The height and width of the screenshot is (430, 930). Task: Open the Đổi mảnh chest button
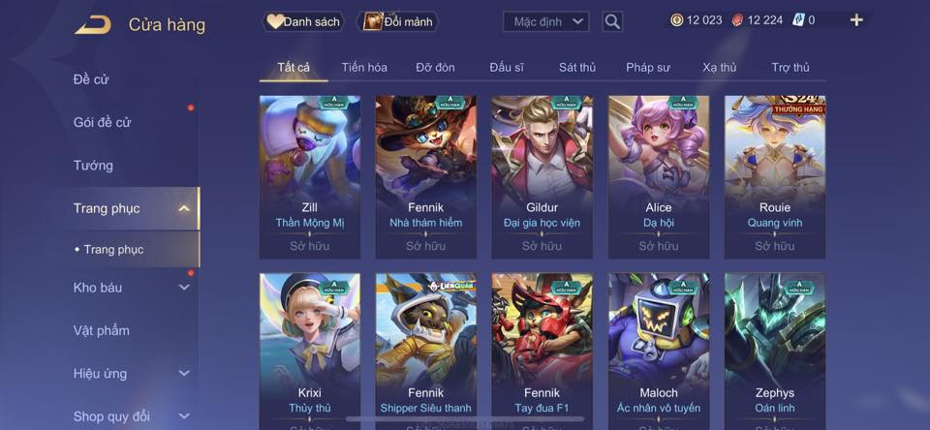[x=398, y=22]
